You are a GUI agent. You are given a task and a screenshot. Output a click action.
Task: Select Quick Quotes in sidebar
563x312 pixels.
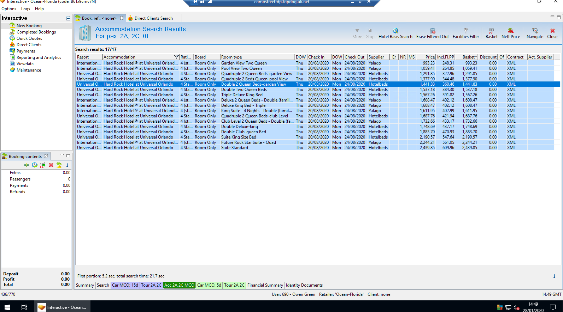(x=29, y=38)
